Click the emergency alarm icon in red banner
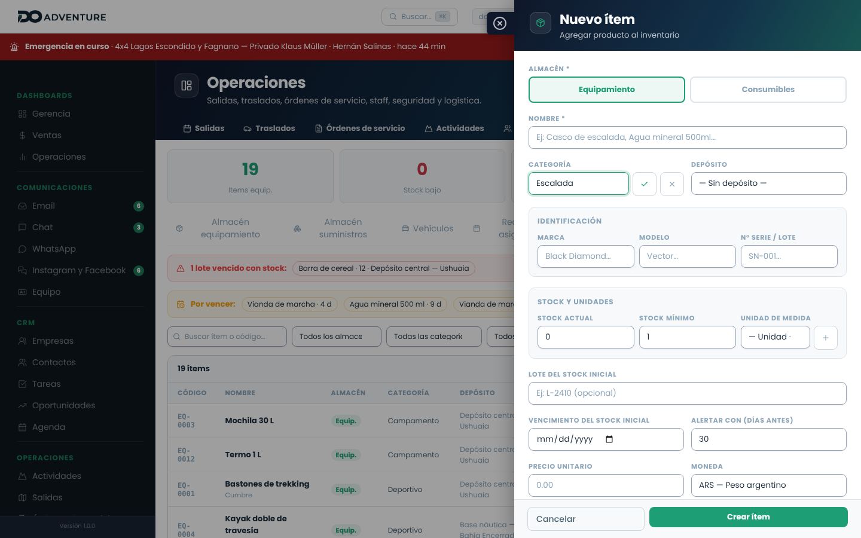 14,47
